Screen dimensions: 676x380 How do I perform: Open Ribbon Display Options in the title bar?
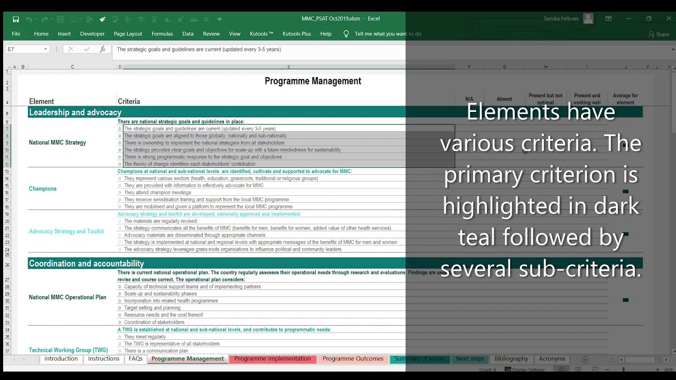point(608,18)
